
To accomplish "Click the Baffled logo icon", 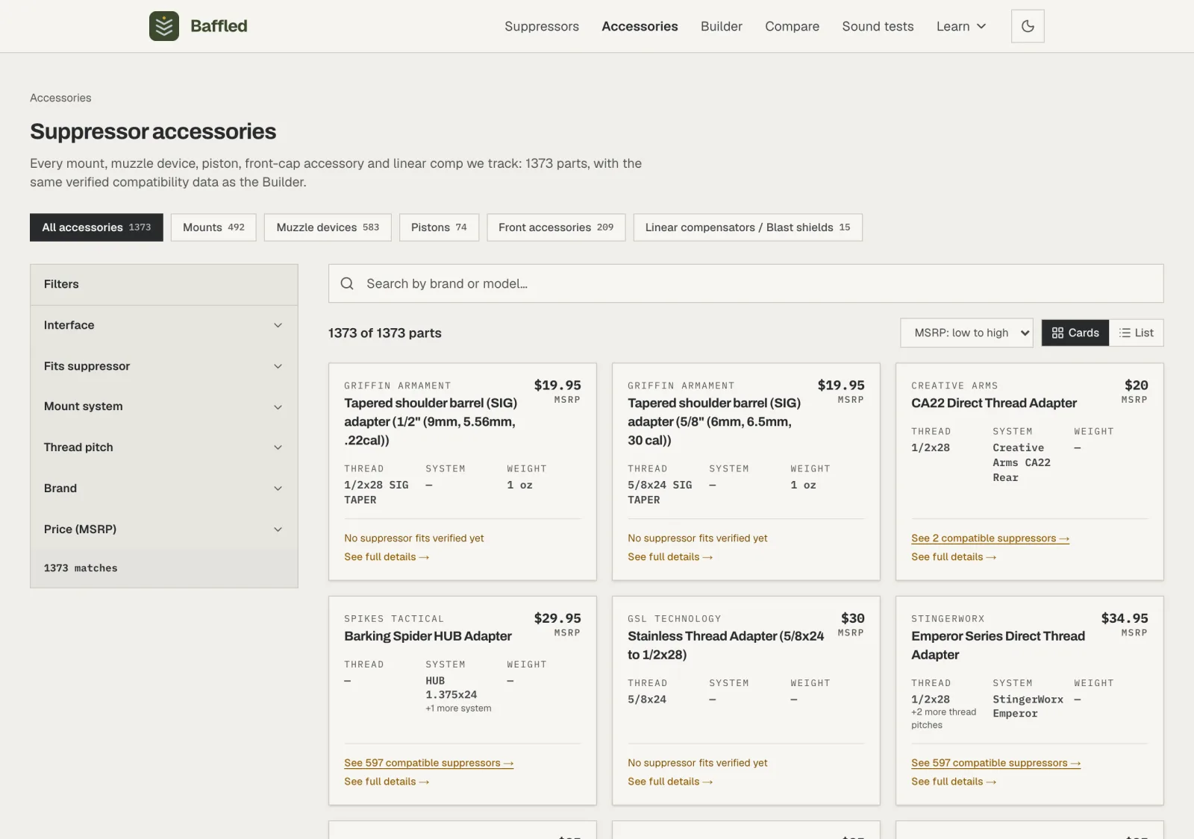I will tap(164, 26).
